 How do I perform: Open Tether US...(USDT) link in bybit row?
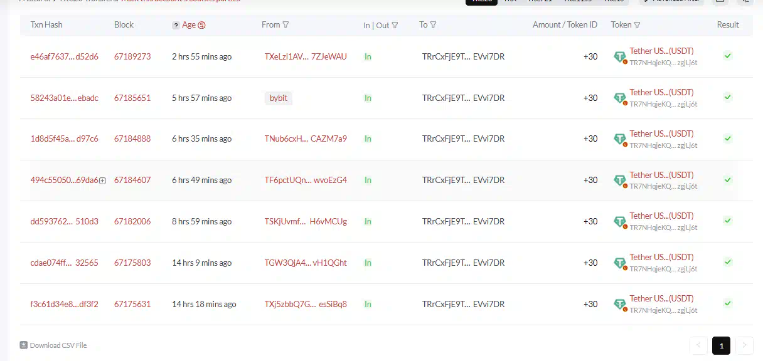click(661, 93)
